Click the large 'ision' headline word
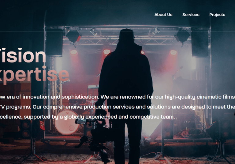The image size is (235, 164). pyautogui.click(x=23, y=55)
